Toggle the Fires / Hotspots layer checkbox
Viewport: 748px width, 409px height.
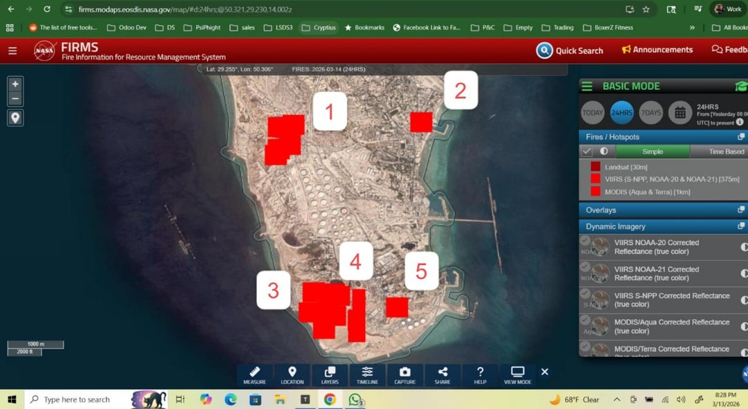587,152
